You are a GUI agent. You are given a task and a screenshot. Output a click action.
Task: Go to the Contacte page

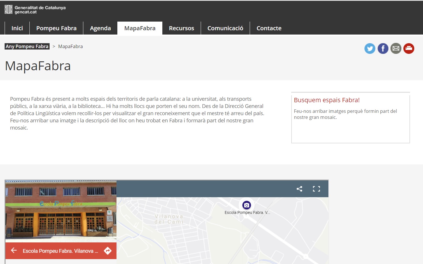269,28
